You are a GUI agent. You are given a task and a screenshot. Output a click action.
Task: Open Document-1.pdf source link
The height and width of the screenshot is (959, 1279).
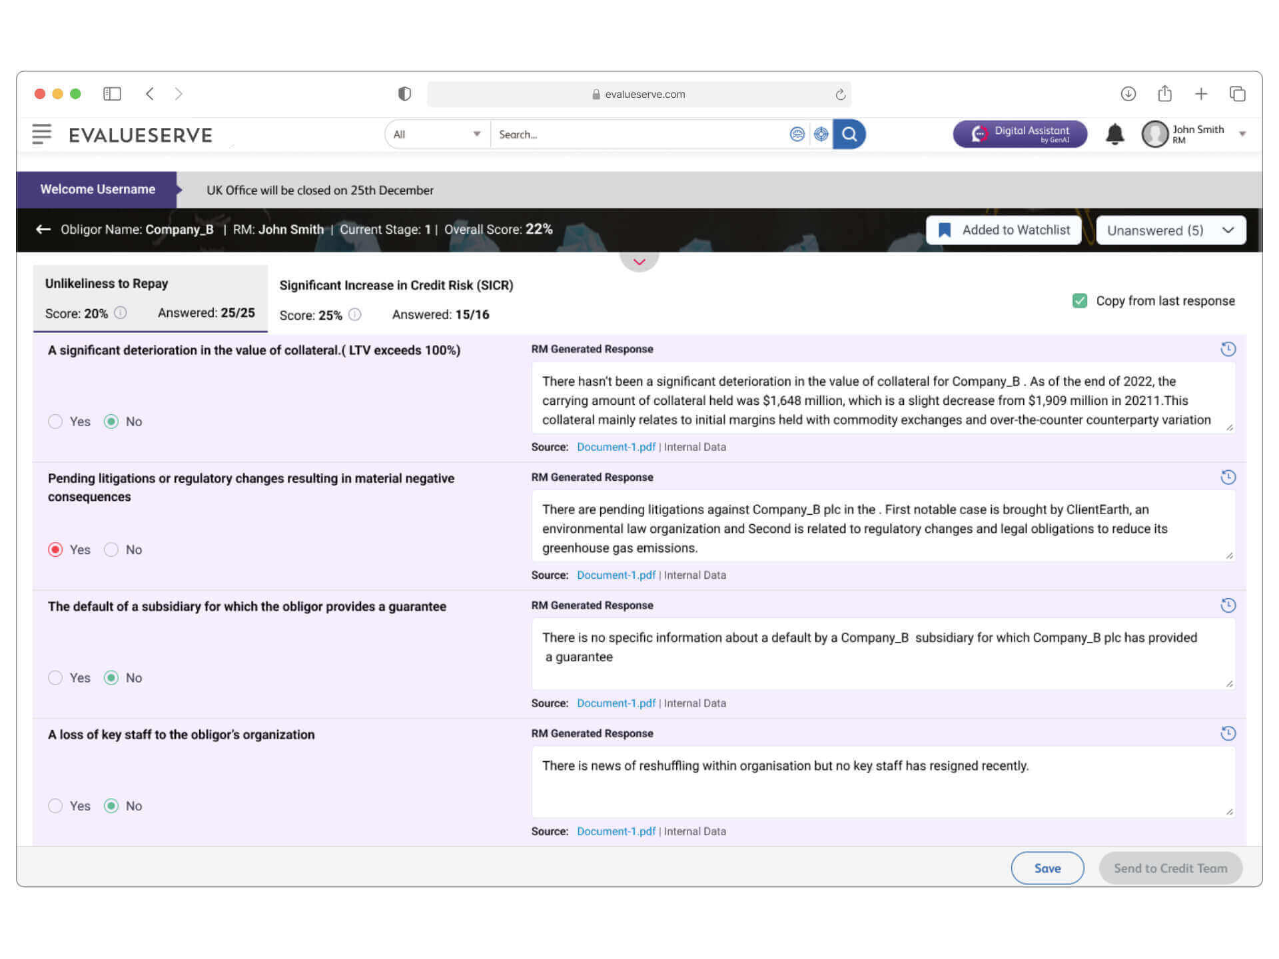[x=616, y=447]
